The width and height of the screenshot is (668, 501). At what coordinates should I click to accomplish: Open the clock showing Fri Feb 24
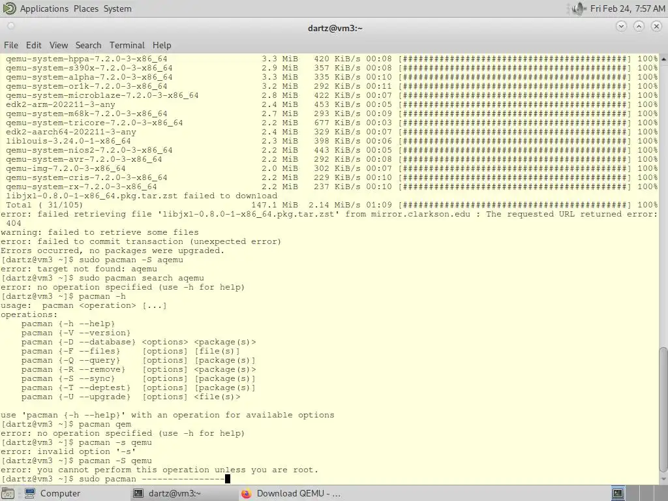627,8
